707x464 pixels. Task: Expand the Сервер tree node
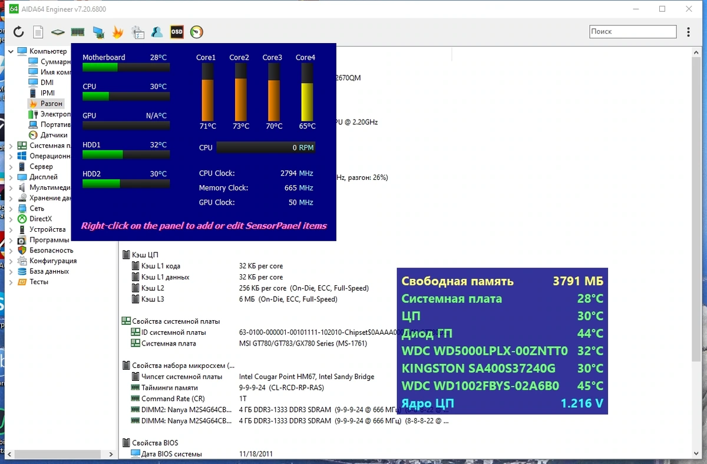(x=11, y=167)
